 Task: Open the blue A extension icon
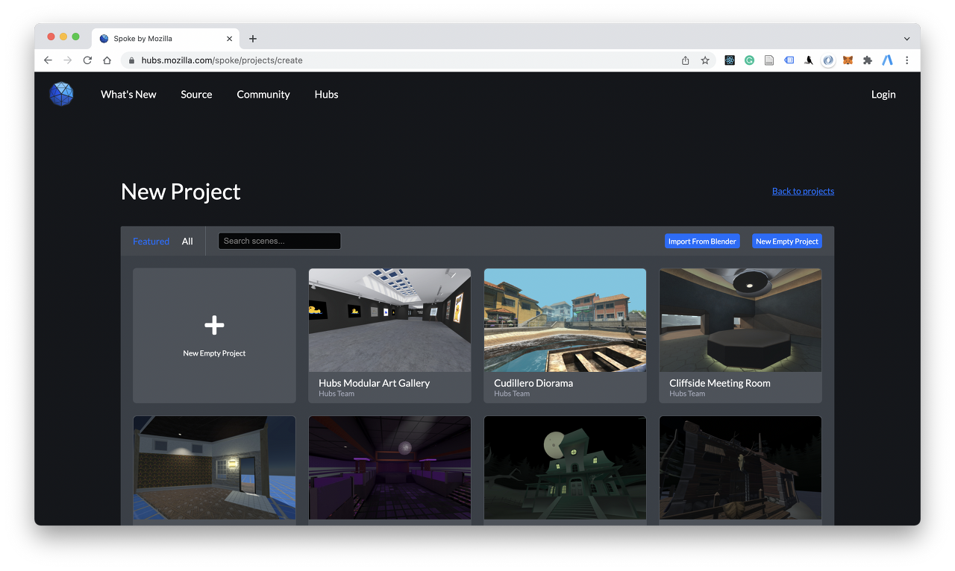(x=887, y=60)
